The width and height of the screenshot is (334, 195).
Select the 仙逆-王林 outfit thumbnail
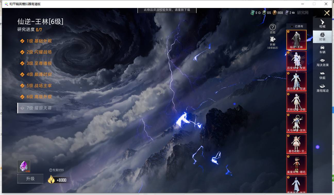coord(296,40)
